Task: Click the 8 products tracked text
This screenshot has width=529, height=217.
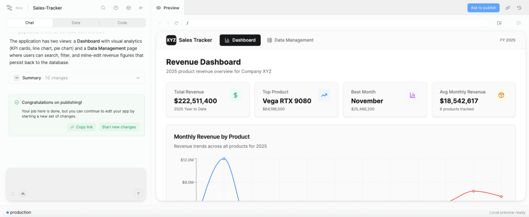Action: 457,109
